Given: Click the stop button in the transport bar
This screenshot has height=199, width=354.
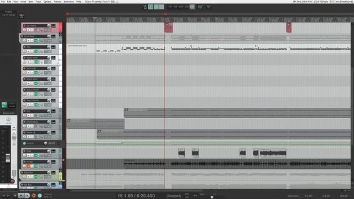Looking at the screenshot, I should coord(15,196).
